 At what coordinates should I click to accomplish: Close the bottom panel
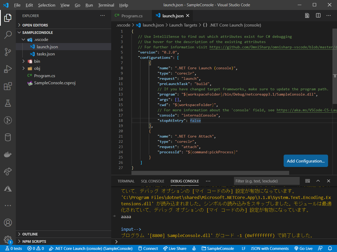(329, 181)
